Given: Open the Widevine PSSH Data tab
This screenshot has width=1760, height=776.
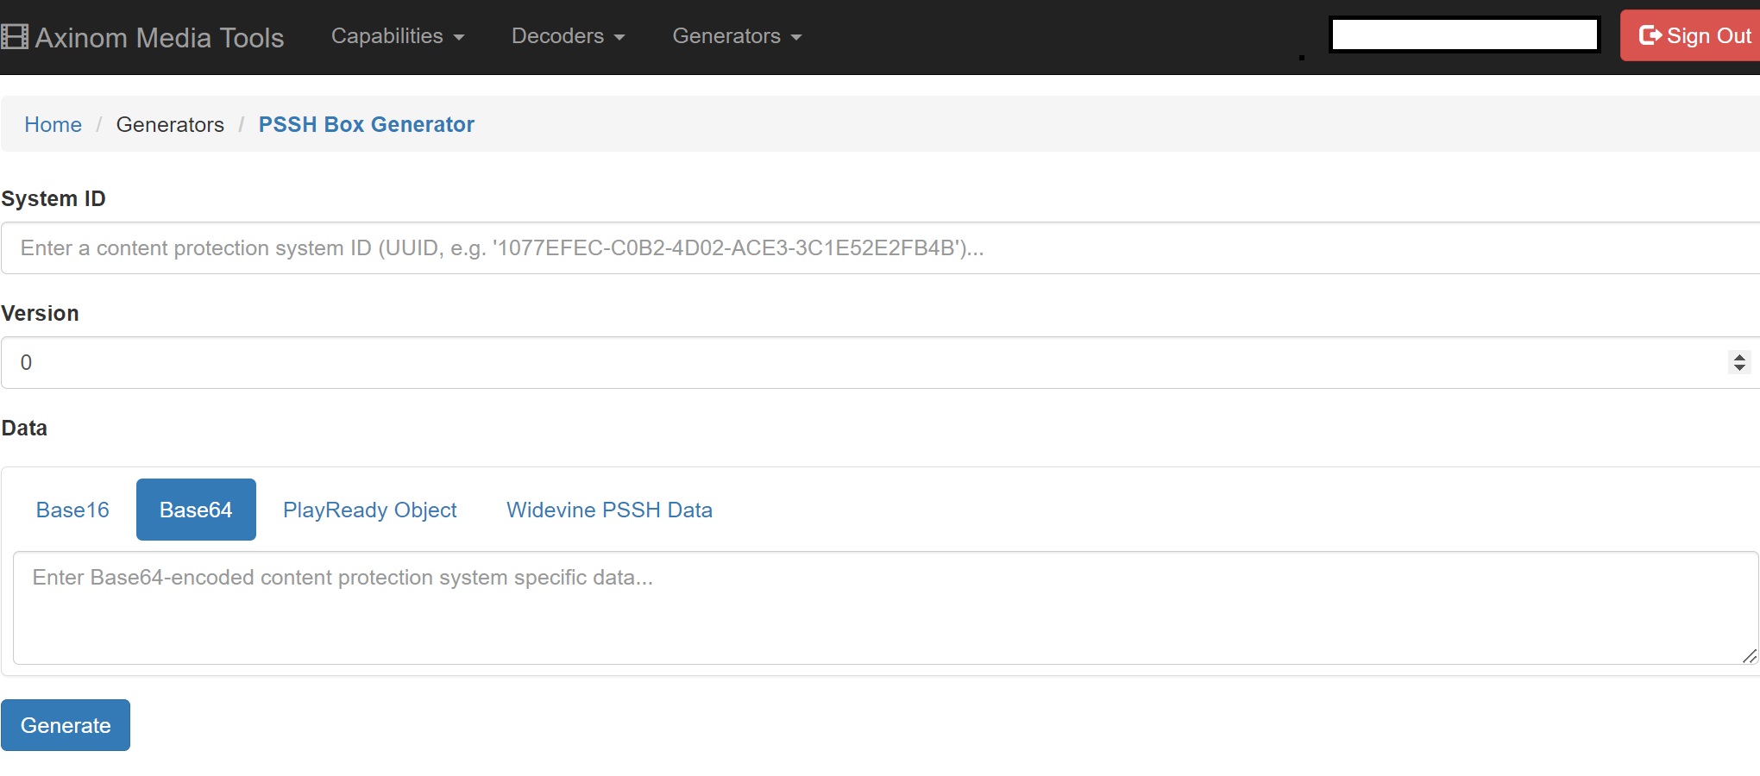Looking at the screenshot, I should point(609,510).
